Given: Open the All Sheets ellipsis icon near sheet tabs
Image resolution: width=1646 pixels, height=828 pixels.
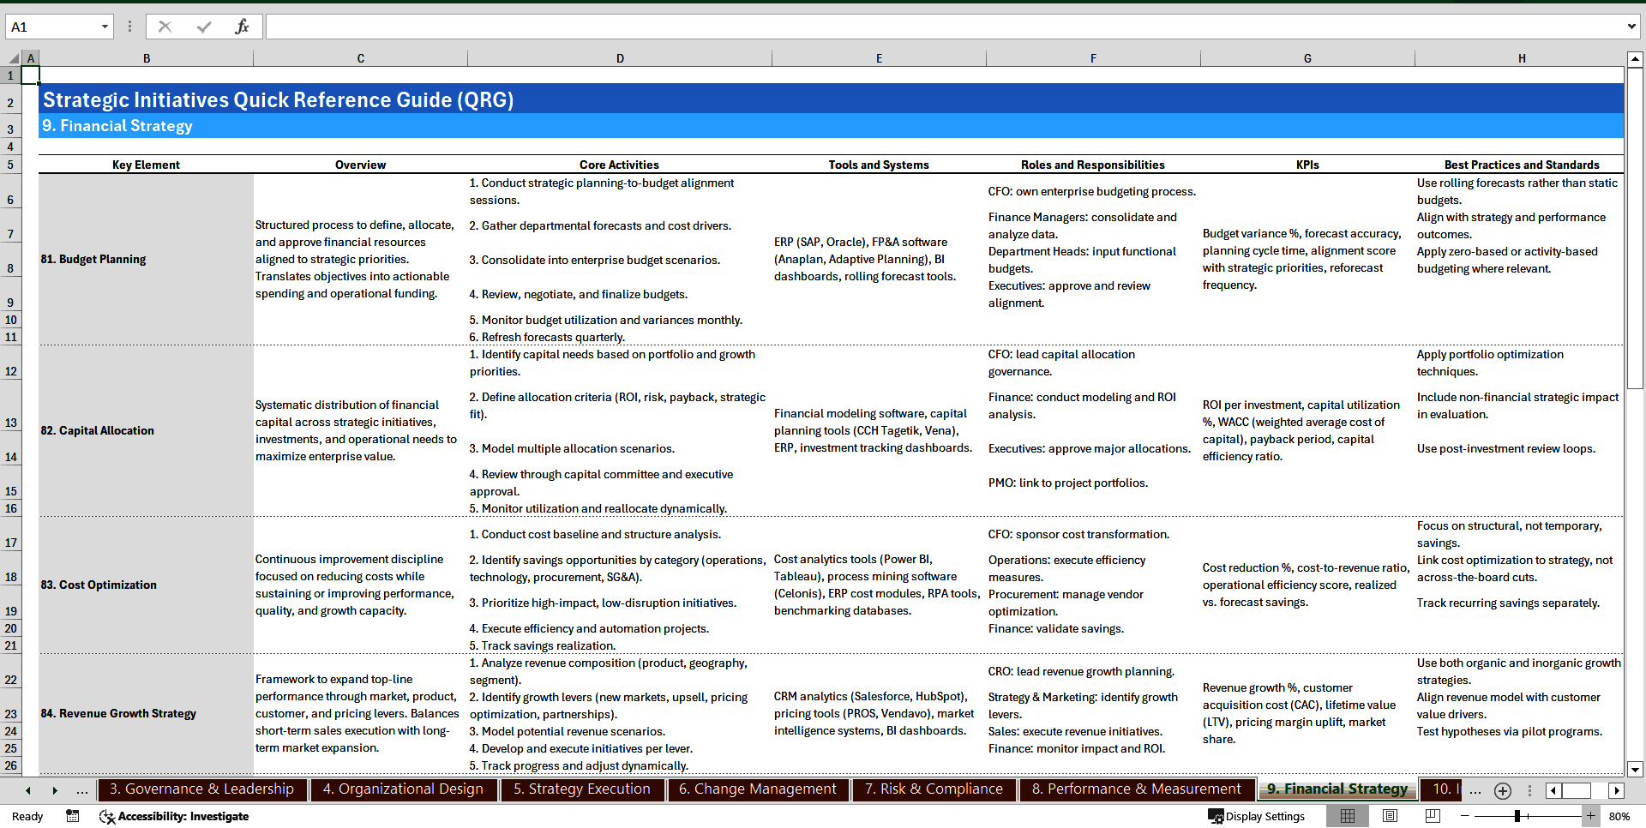Looking at the screenshot, I should tap(1475, 790).
